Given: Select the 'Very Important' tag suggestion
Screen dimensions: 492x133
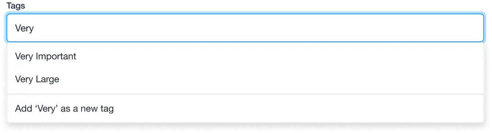Looking at the screenshot, I should tap(245, 56).
